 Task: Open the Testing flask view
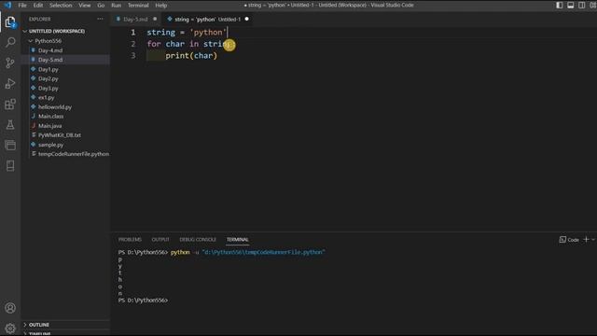10,124
